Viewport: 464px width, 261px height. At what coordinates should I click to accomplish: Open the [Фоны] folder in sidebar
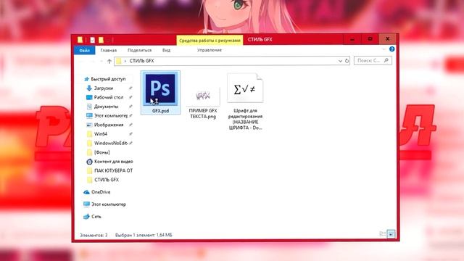(101, 152)
